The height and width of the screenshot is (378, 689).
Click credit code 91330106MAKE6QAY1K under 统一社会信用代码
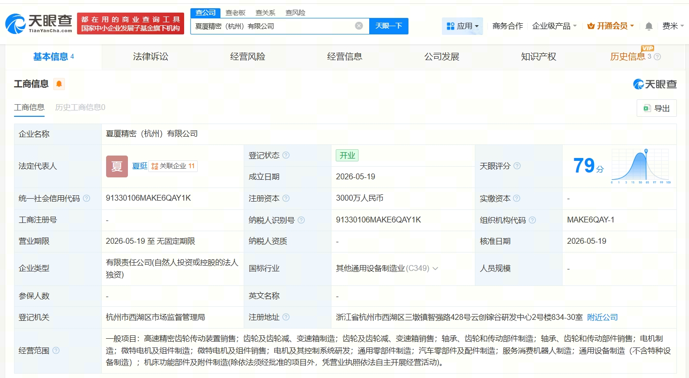click(148, 198)
